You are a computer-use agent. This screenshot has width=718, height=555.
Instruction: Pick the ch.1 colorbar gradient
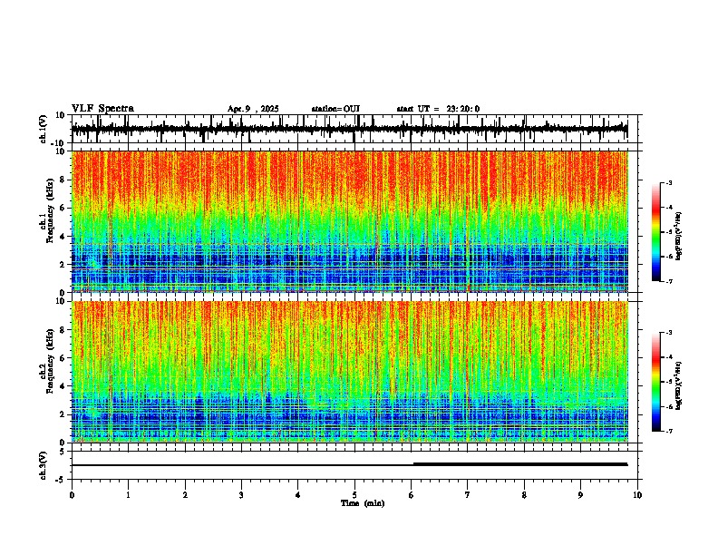tap(656, 232)
